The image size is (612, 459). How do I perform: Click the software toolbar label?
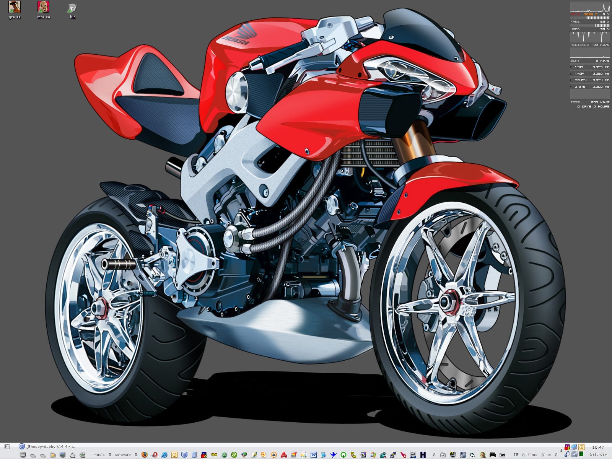123,455
